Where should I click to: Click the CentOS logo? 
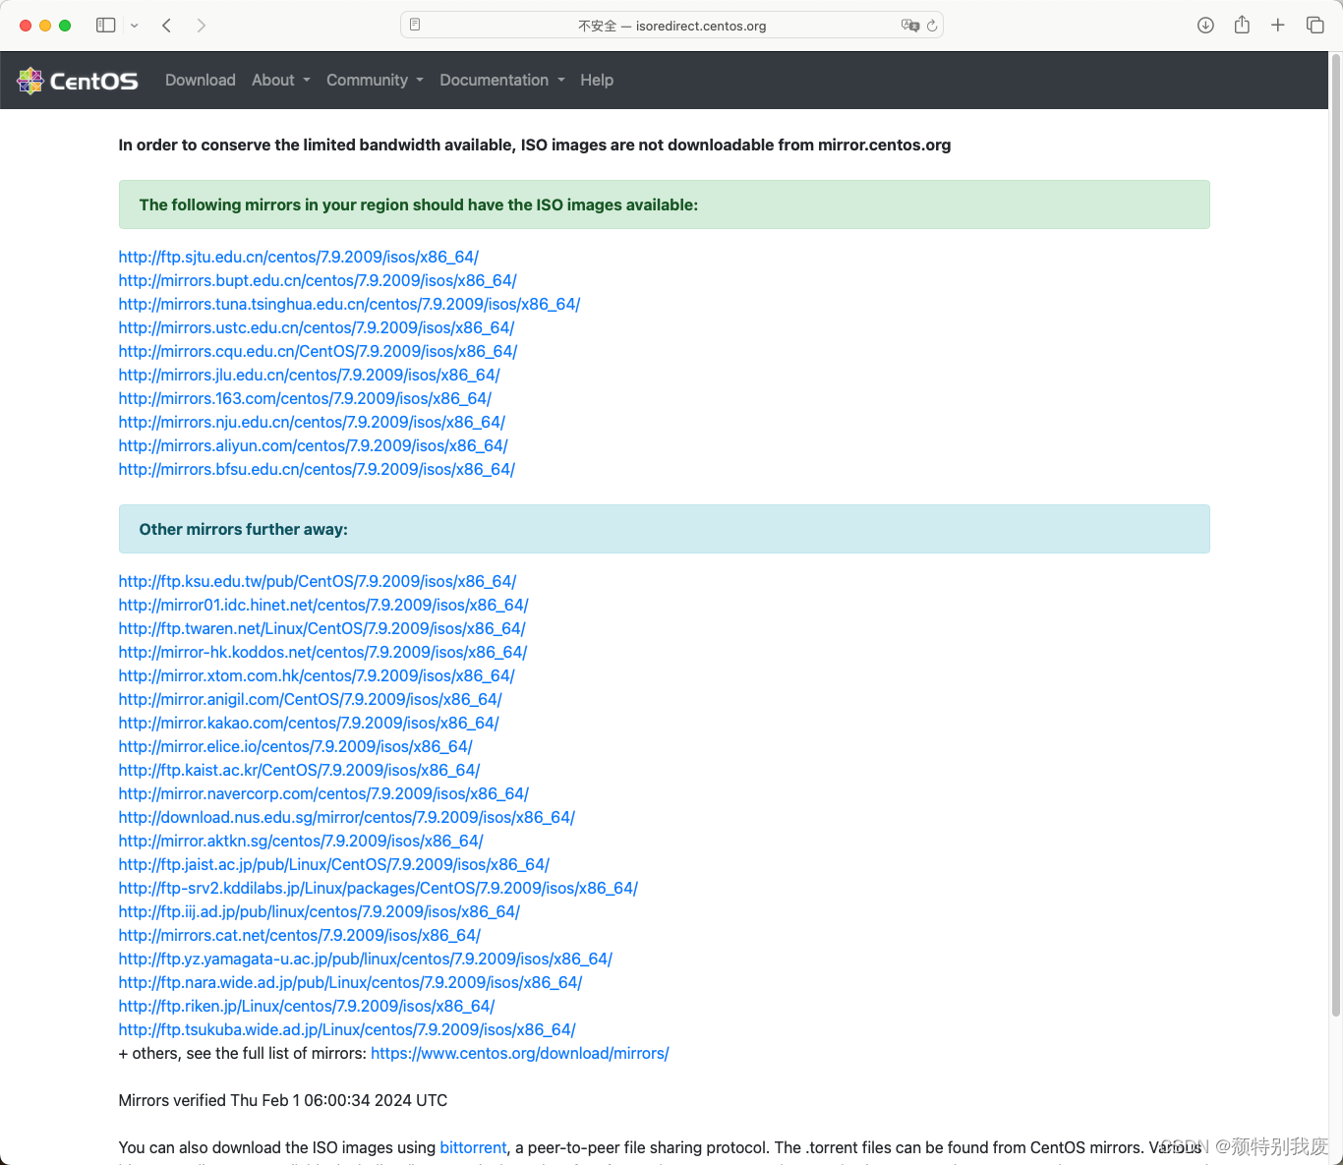coord(78,81)
